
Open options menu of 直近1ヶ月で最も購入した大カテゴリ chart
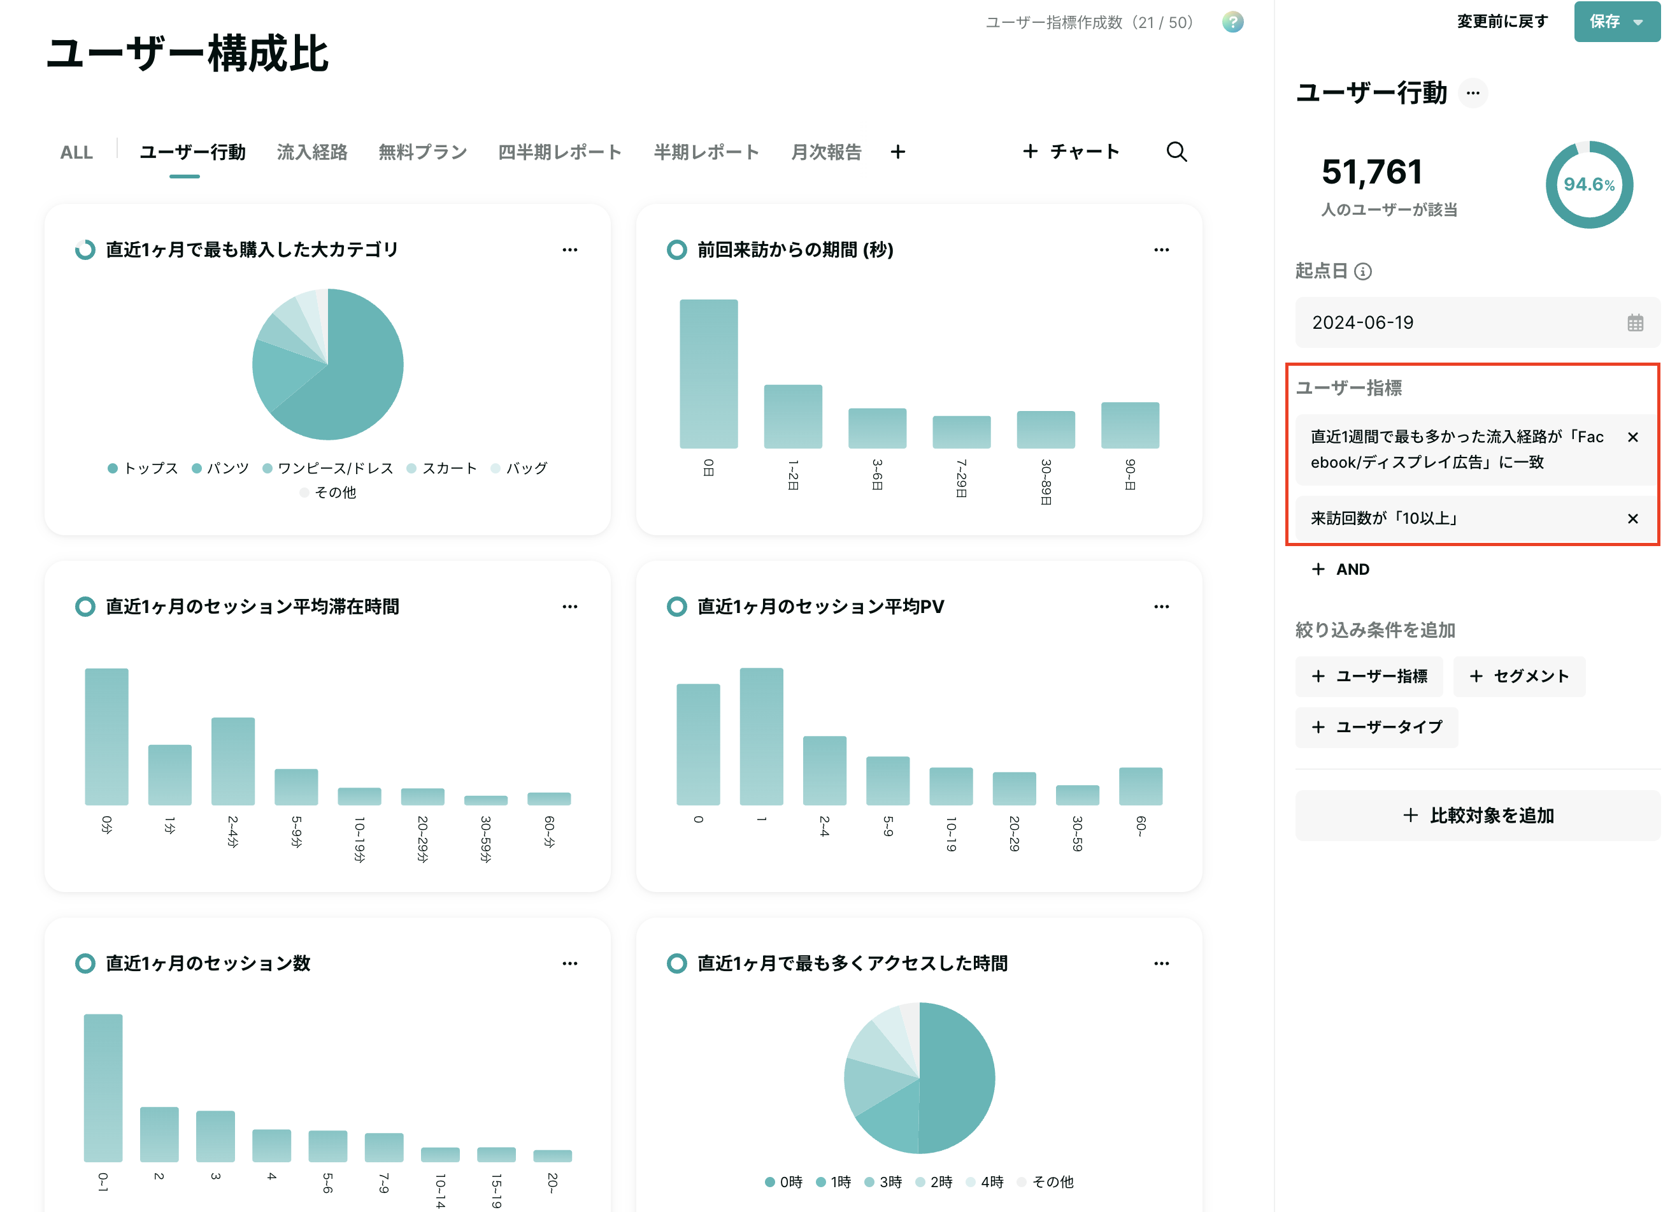(x=569, y=250)
